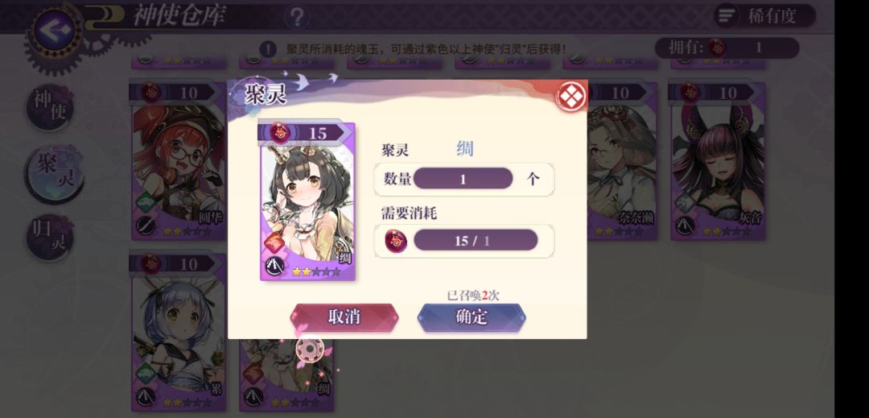Select the 神使 side tab
869x418 pixels.
click(x=50, y=107)
